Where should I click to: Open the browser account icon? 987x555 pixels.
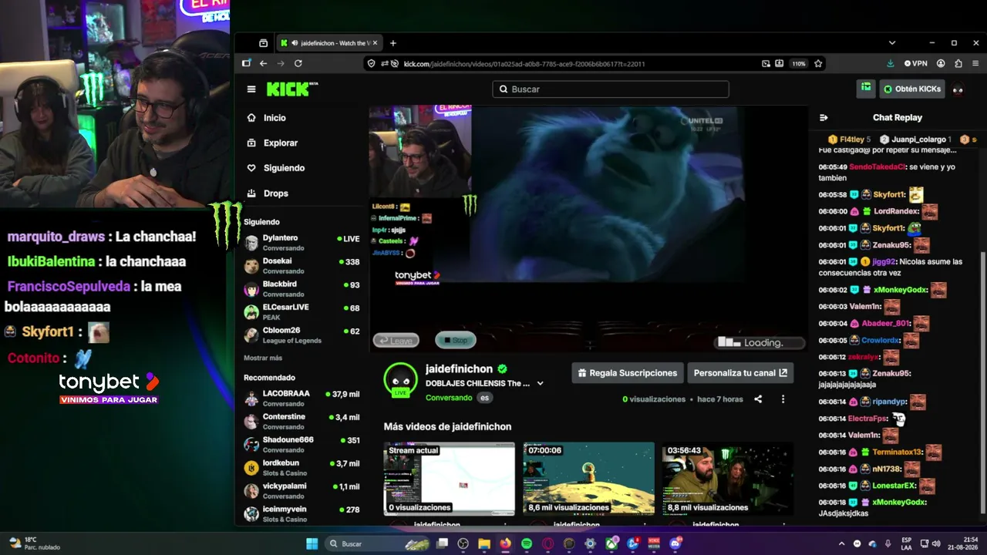point(941,64)
